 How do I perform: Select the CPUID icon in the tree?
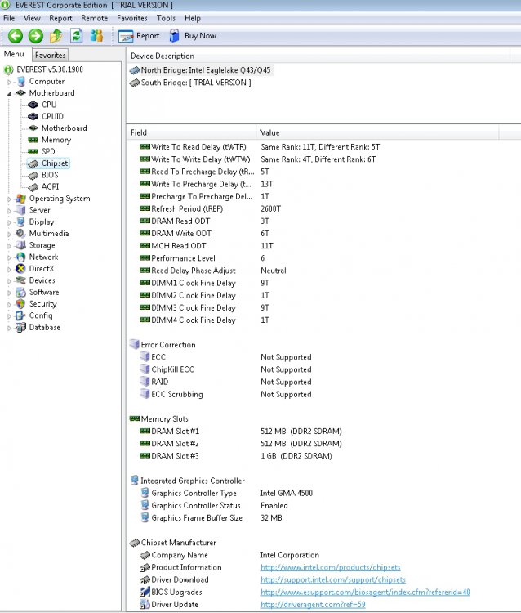33,117
